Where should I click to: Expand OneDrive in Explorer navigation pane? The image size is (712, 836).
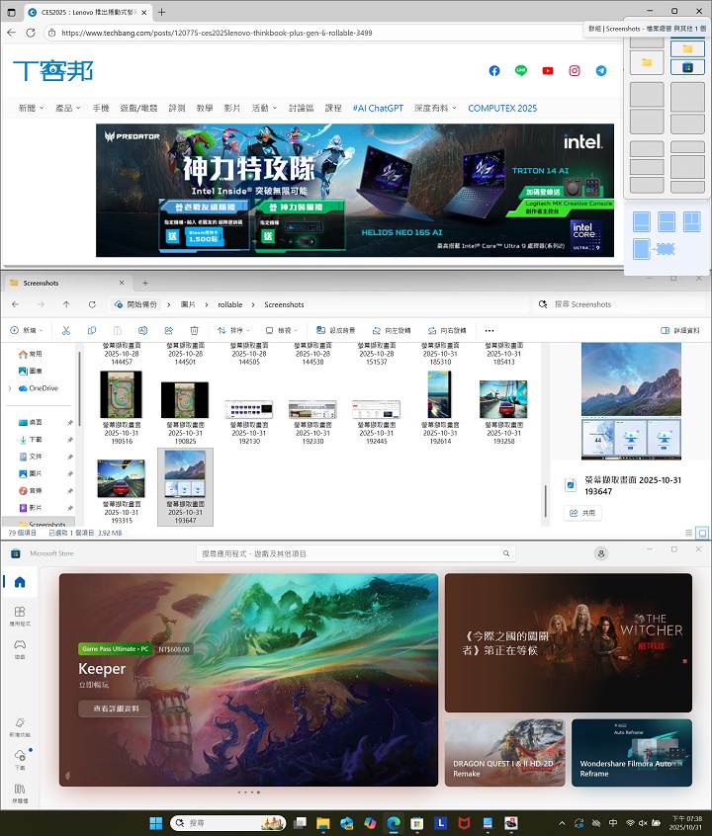[10, 388]
